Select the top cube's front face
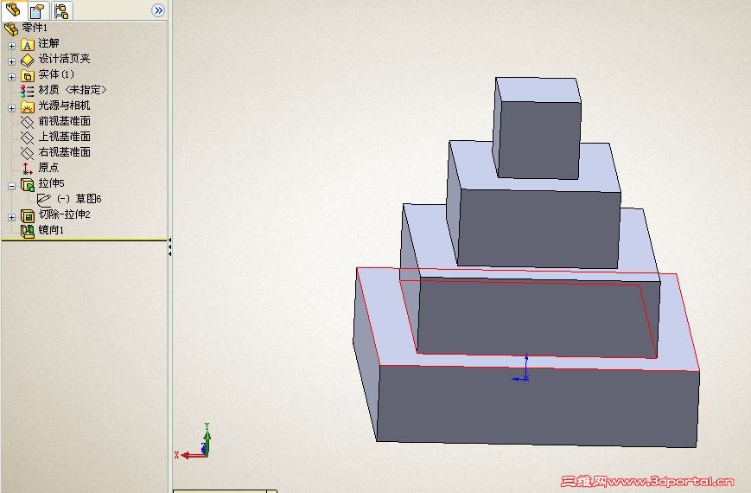Image resolution: width=751 pixels, height=493 pixels. (540, 140)
